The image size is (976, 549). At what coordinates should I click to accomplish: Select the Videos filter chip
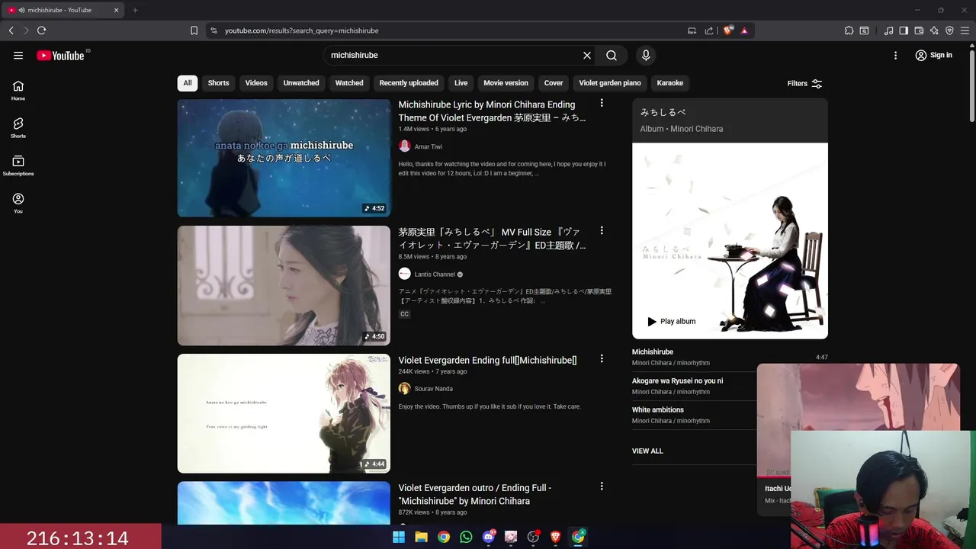(x=256, y=83)
